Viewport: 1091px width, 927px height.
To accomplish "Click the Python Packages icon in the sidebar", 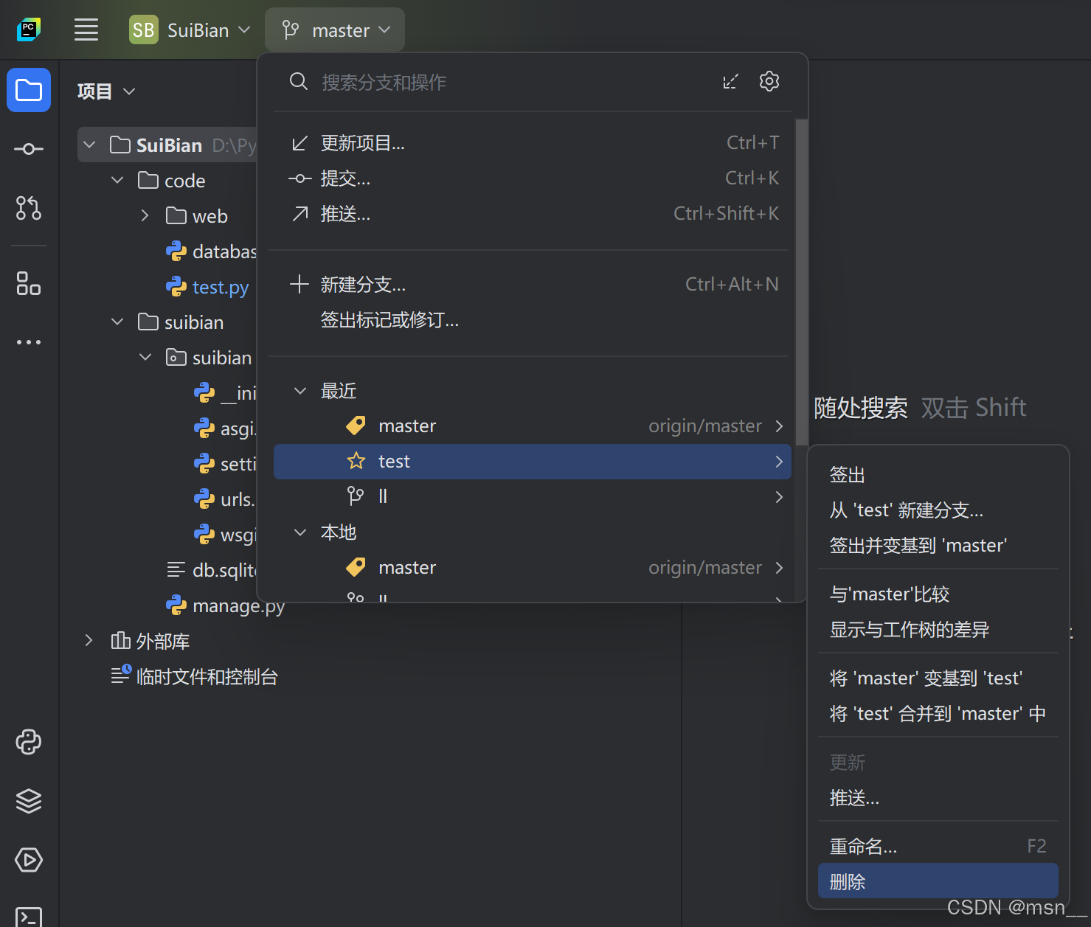I will 28,742.
